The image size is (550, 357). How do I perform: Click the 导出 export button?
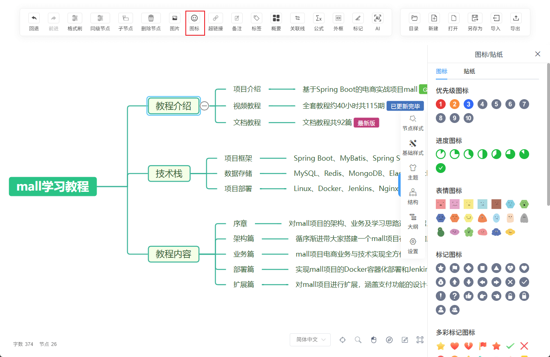[x=515, y=22]
